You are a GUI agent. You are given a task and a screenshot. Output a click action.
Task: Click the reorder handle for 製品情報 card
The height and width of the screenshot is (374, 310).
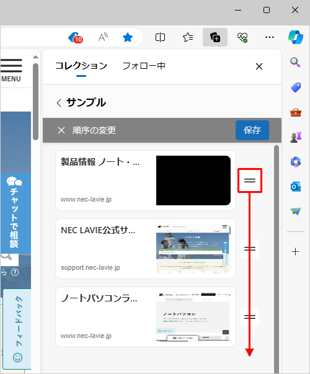point(250,180)
